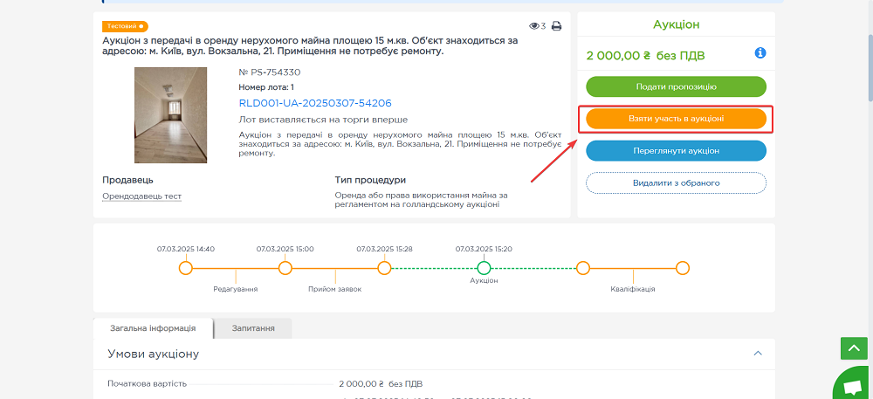Click Видалити з обраного button

(676, 182)
